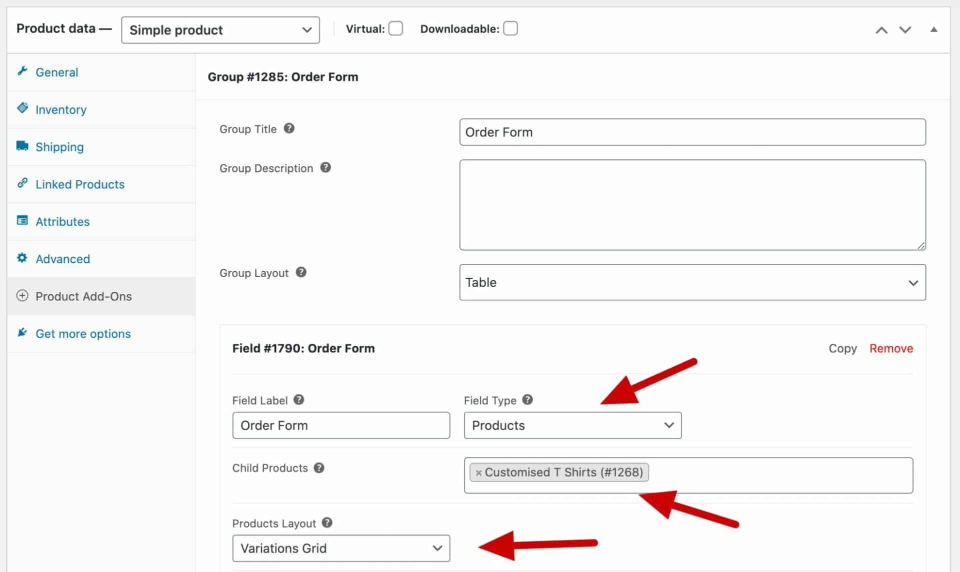The width and height of the screenshot is (960, 572).
Task: Click the General wrench icon
Action: coord(22,72)
